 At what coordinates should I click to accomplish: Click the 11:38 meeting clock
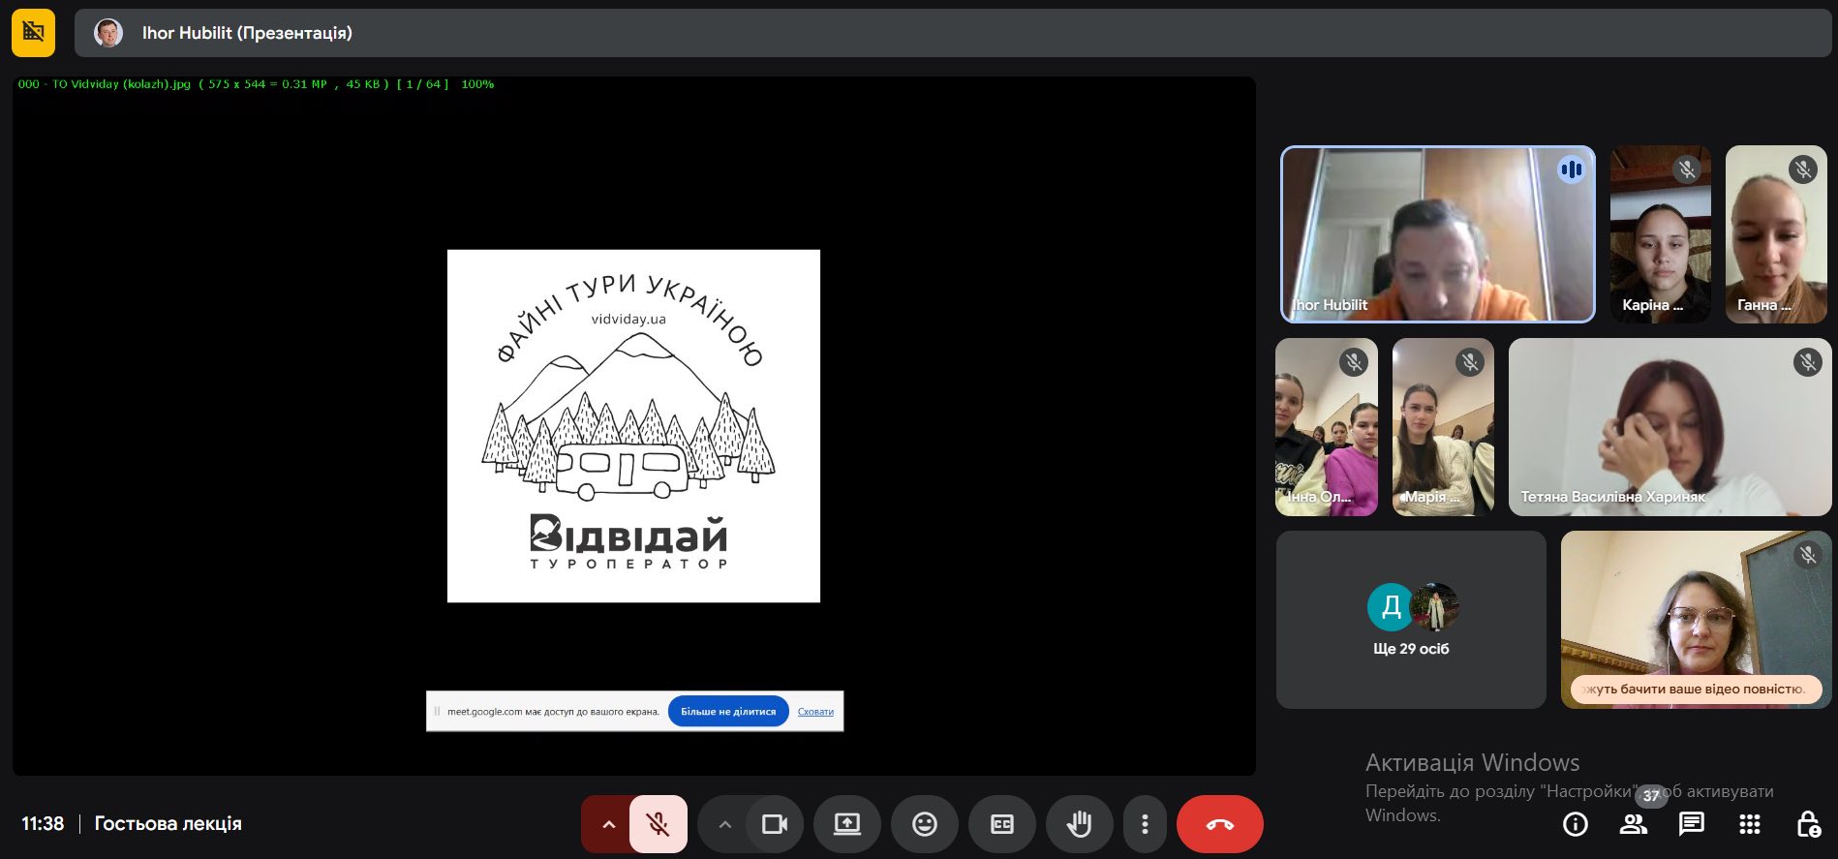click(x=43, y=824)
